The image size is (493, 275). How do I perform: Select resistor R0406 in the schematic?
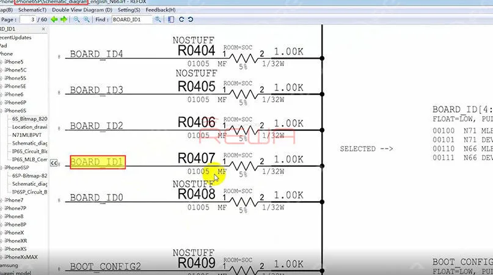pos(196,122)
